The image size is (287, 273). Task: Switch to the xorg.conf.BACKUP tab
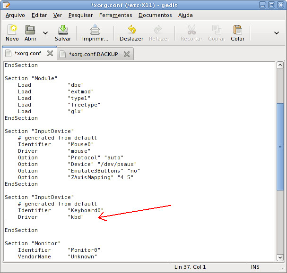point(93,54)
